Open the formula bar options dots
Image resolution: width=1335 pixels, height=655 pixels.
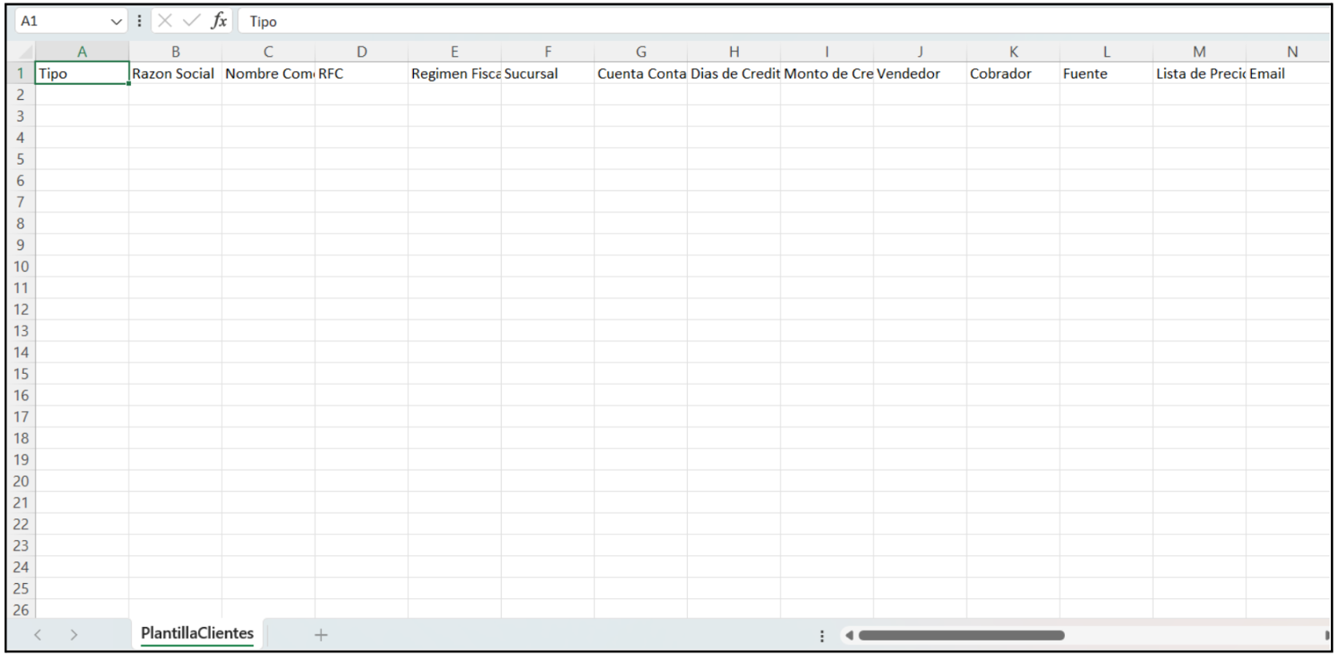click(140, 21)
